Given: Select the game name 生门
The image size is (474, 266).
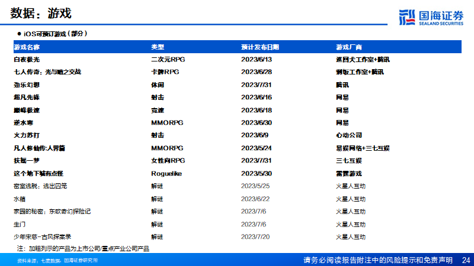Looking at the screenshot, I should tap(20, 225).
